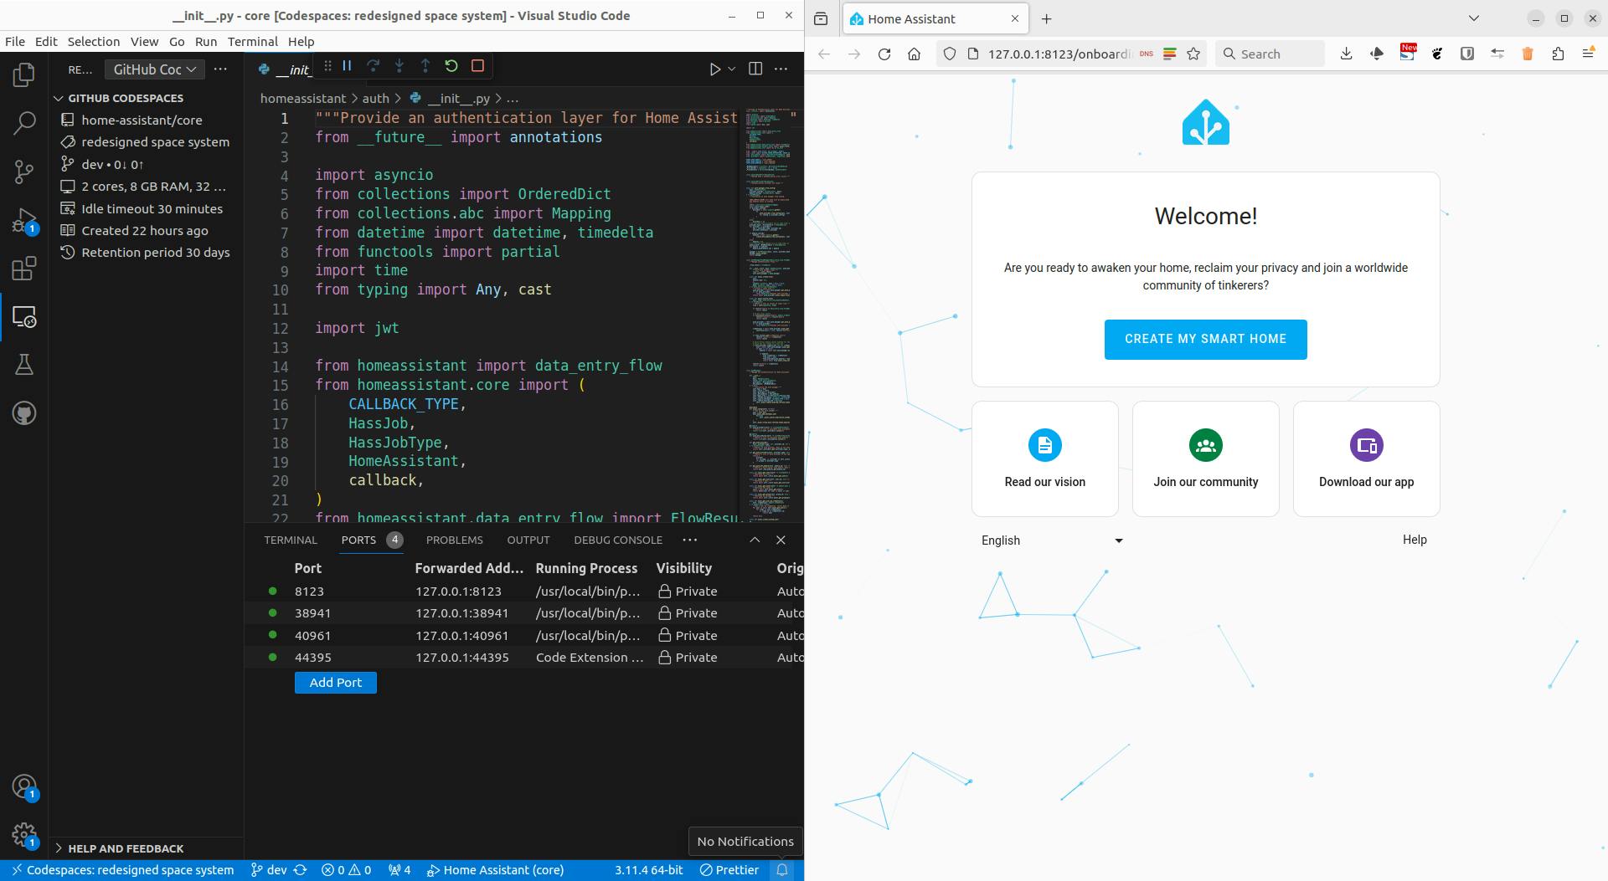Open the English language dropdown

[1051, 540]
